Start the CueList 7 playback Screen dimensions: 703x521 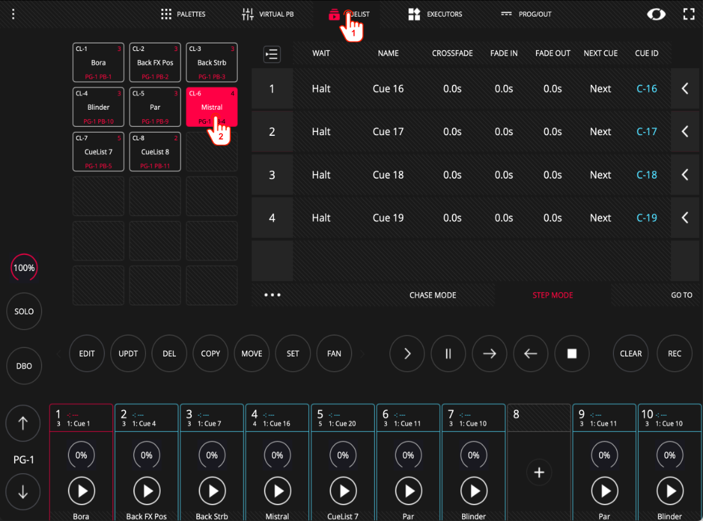[343, 491]
